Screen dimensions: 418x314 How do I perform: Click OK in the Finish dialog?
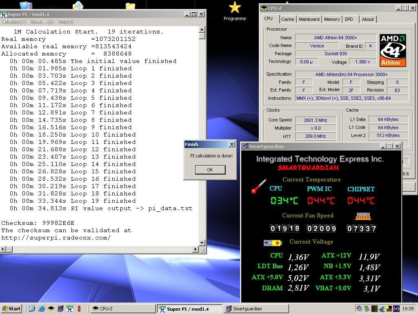tap(210, 170)
